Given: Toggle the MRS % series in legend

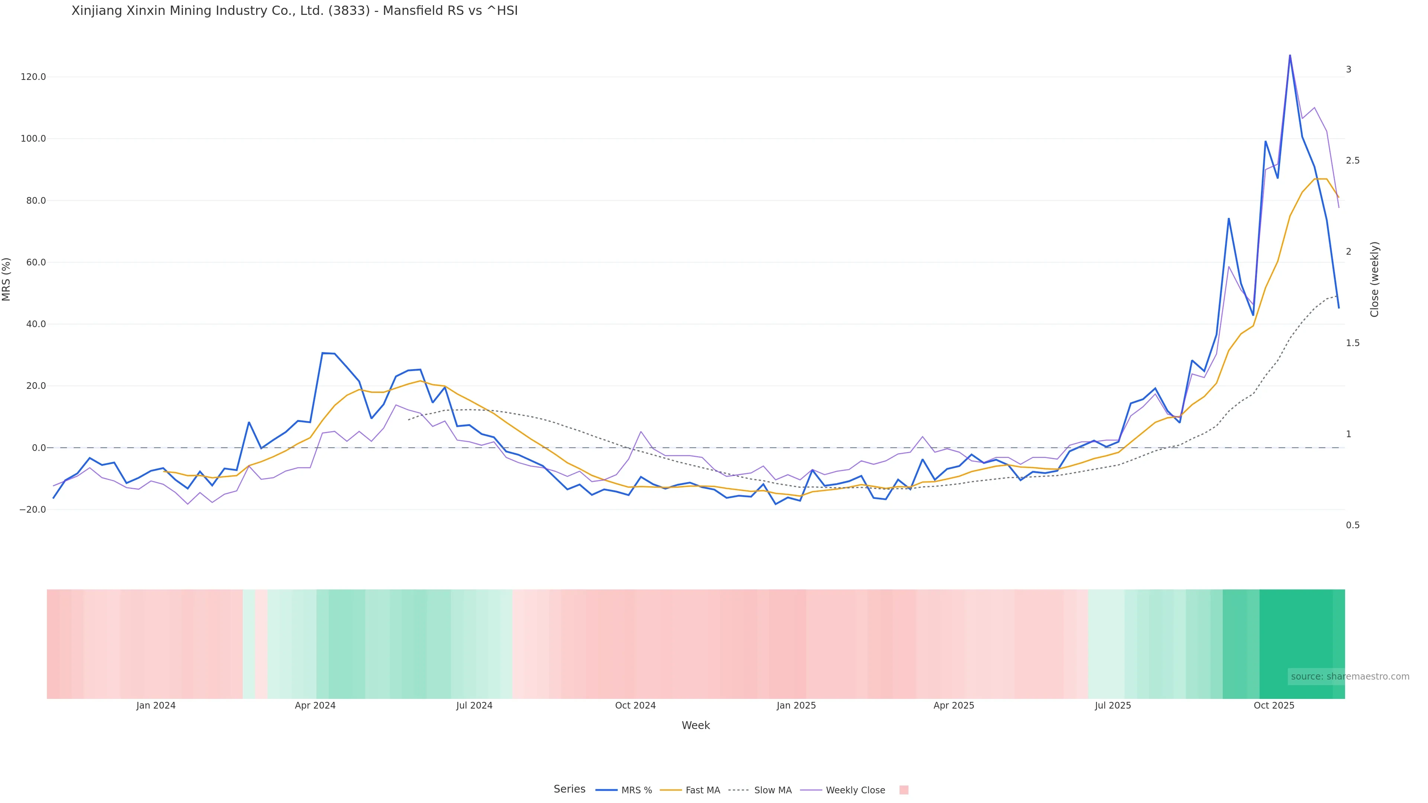Looking at the screenshot, I should pos(624,790).
